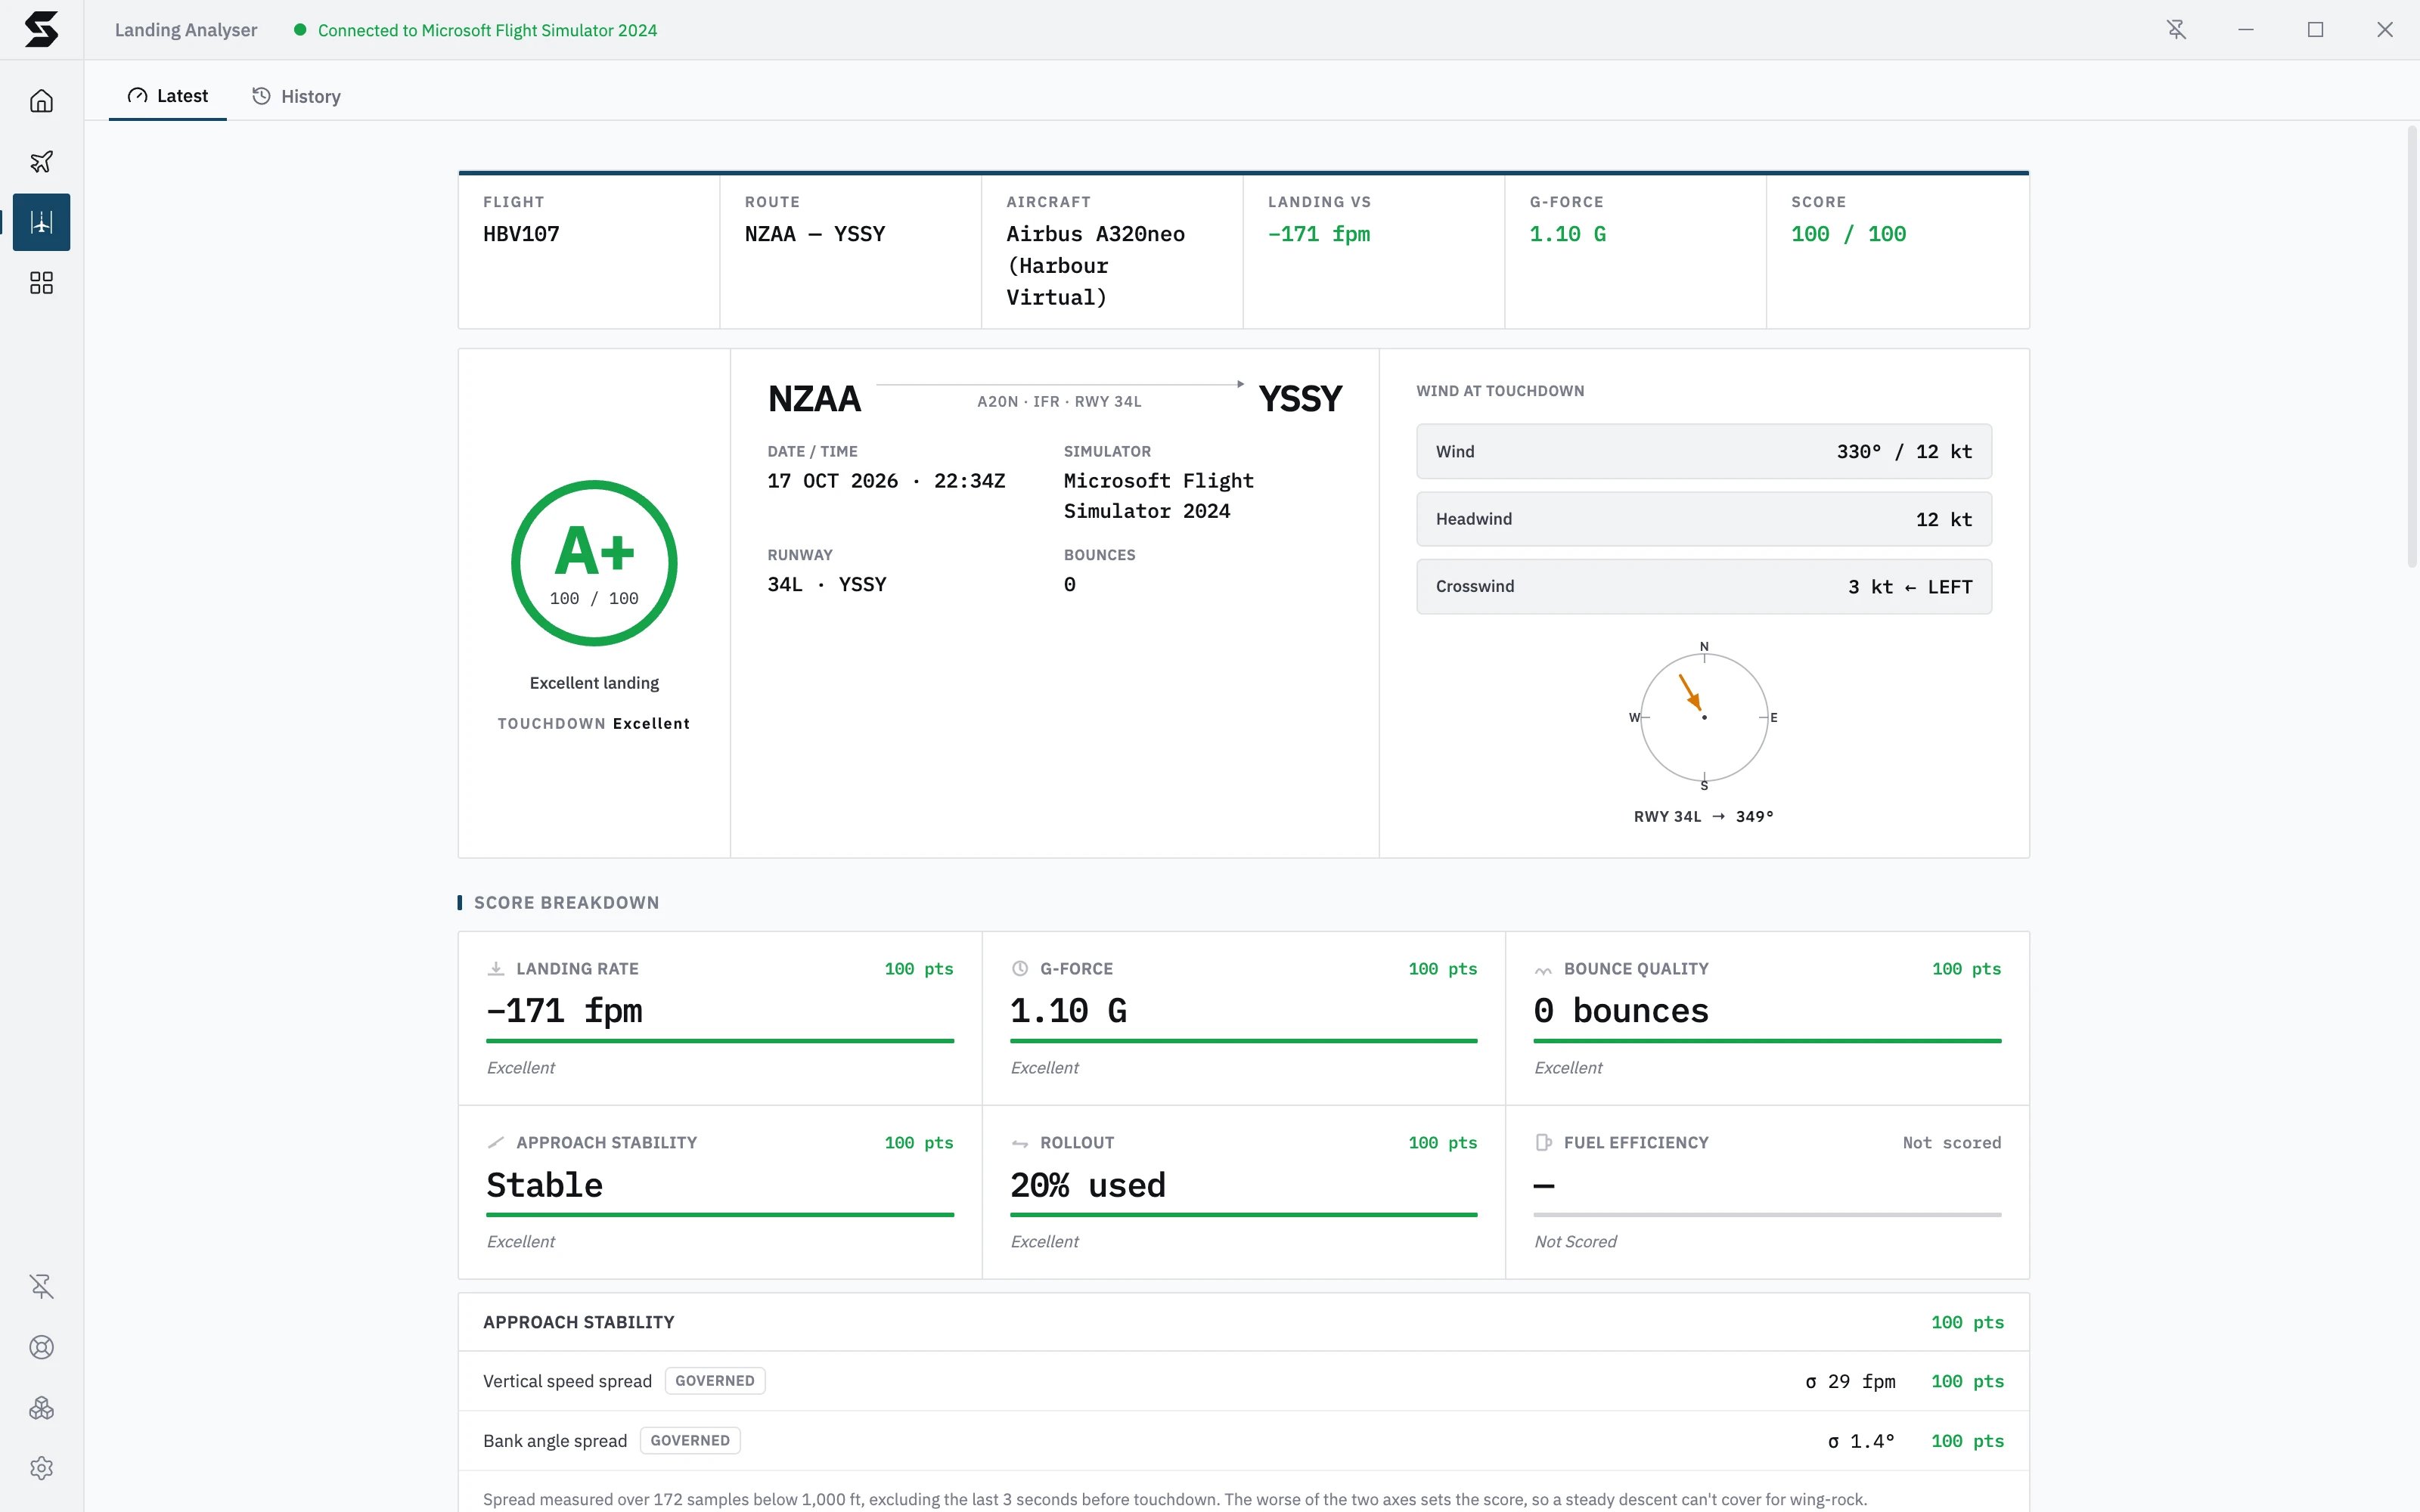Screen dimensions: 2420x1512
Task: Click the Headwind 12 kt row
Action: click(1703, 519)
